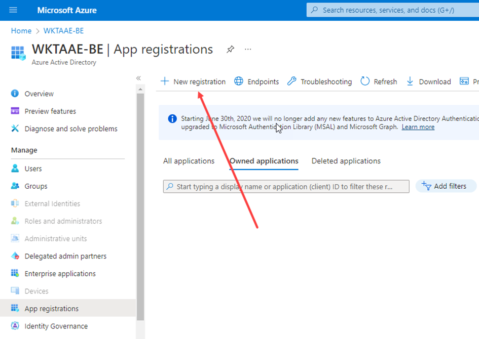Switch to the All applications tab
This screenshot has width=479, height=339.
(x=189, y=161)
